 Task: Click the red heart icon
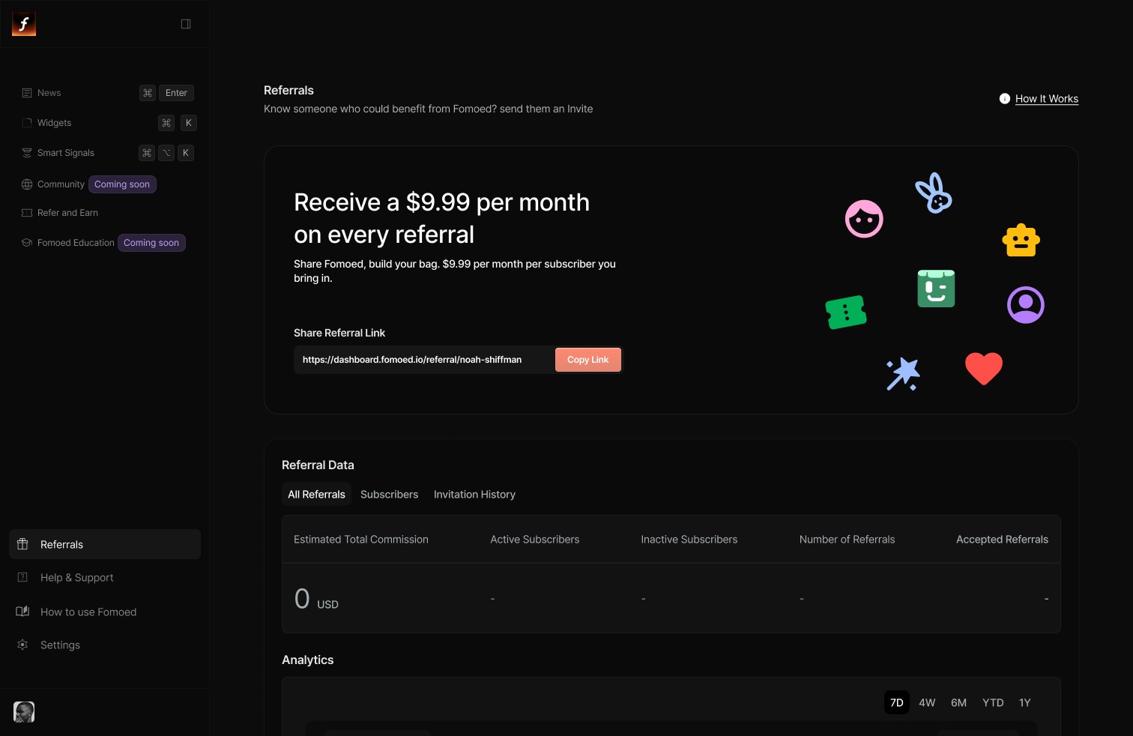(x=984, y=369)
